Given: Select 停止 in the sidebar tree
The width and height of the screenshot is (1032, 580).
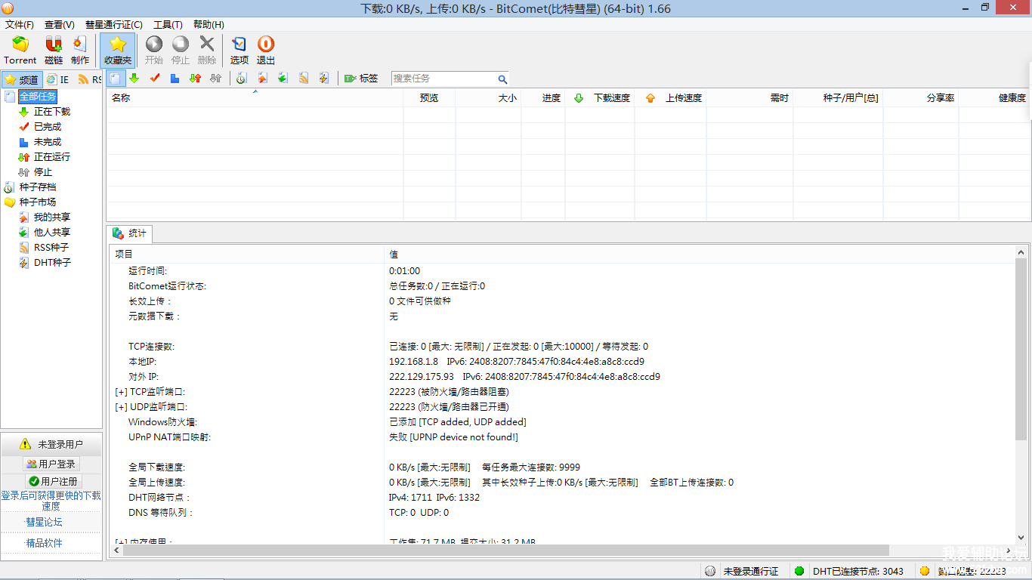Looking at the screenshot, I should tap(43, 172).
